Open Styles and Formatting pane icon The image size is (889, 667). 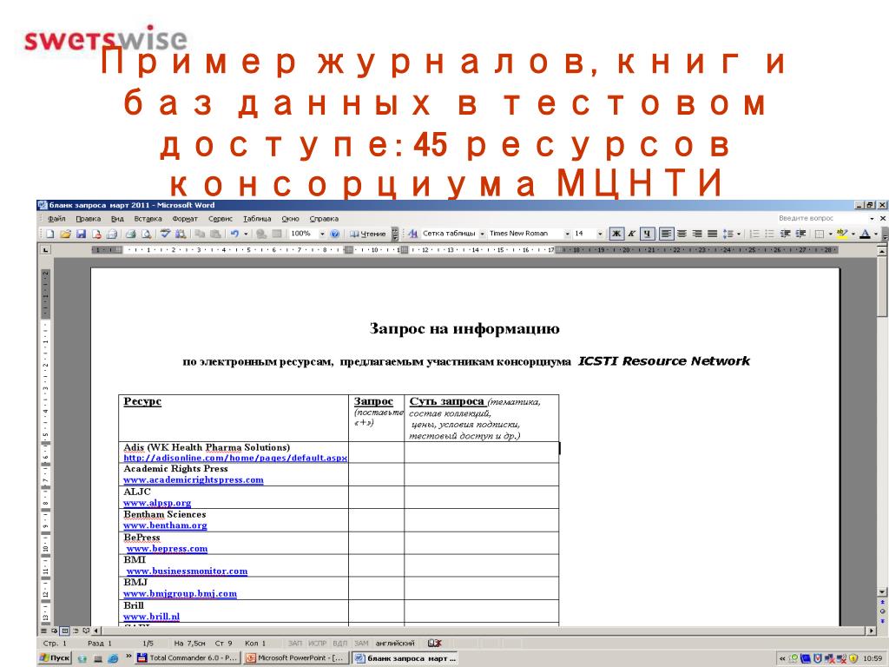click(x=412, y=234)
